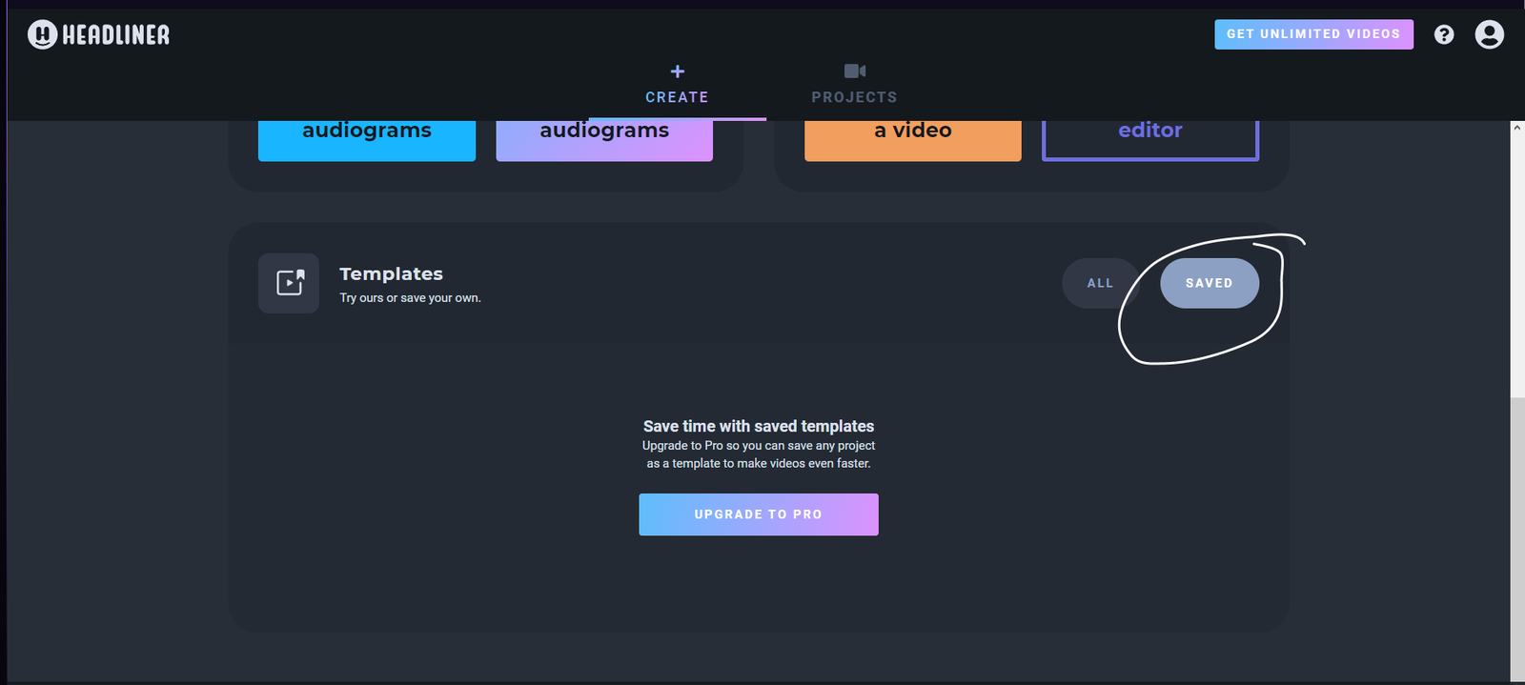Click the vertical scrollbar thumb
The width and height of the screenshot is (1525, 685).
click(1516, 534)
